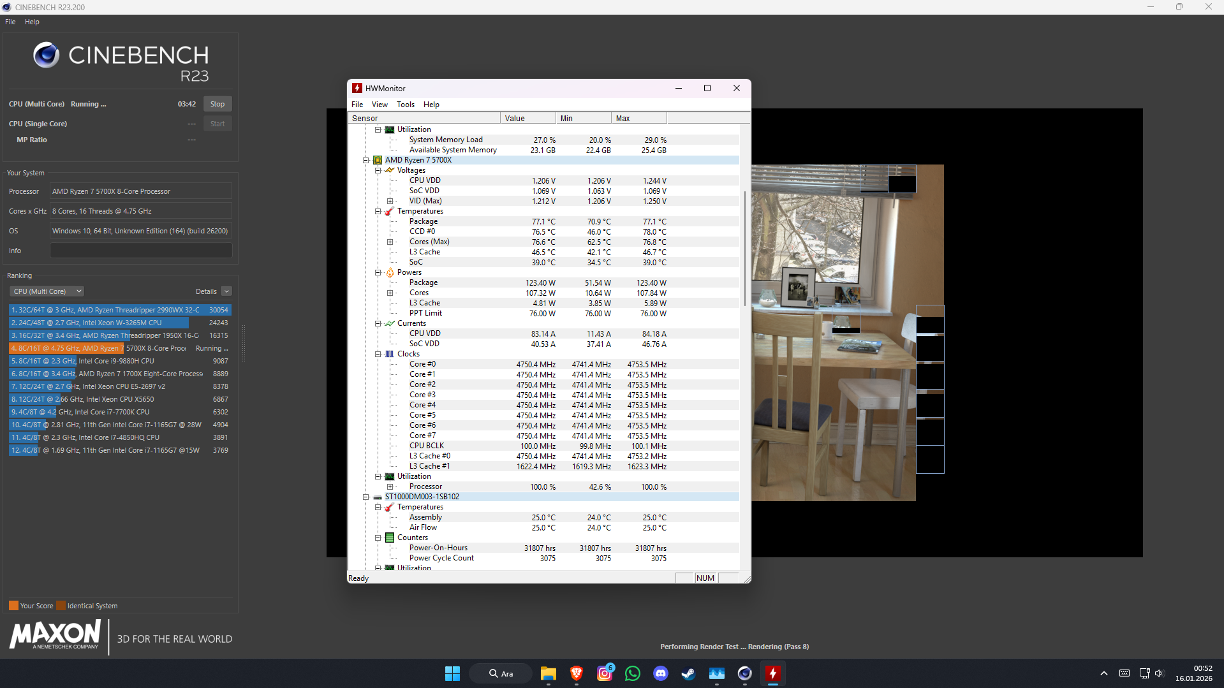Click the Clocks category icon
Screen dimensions: 1224x688
coord(390,354)
